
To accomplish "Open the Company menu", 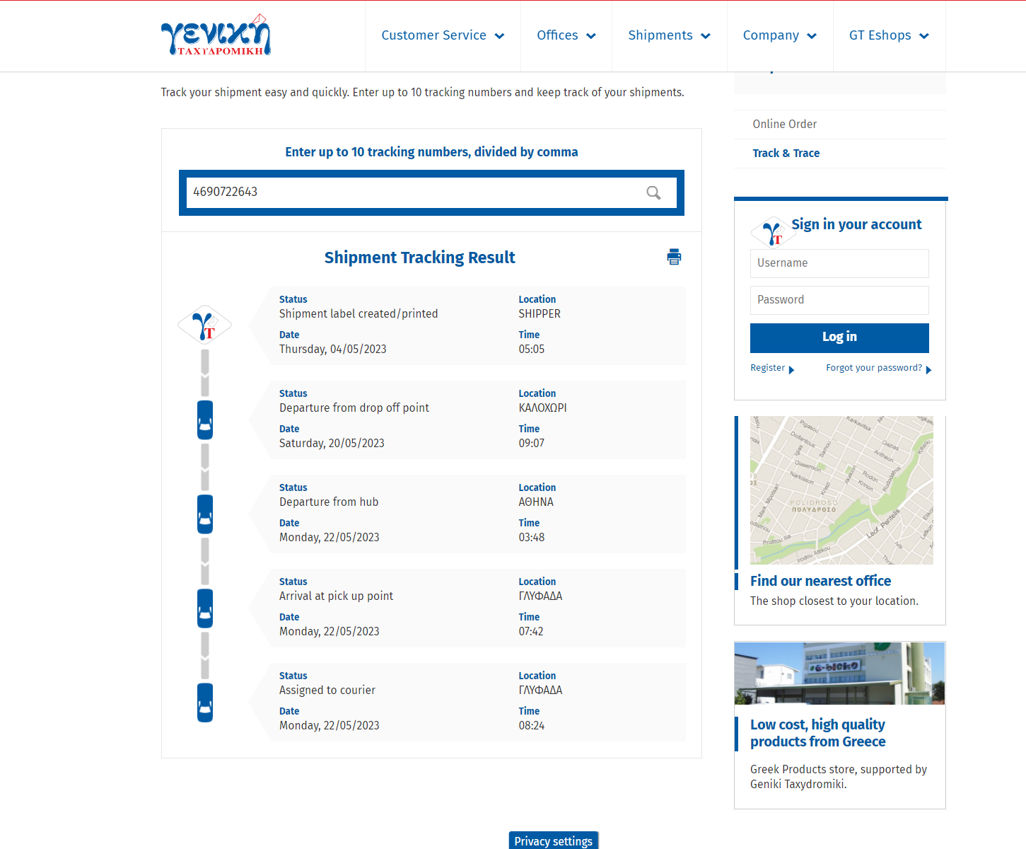I will pos(779,35).
